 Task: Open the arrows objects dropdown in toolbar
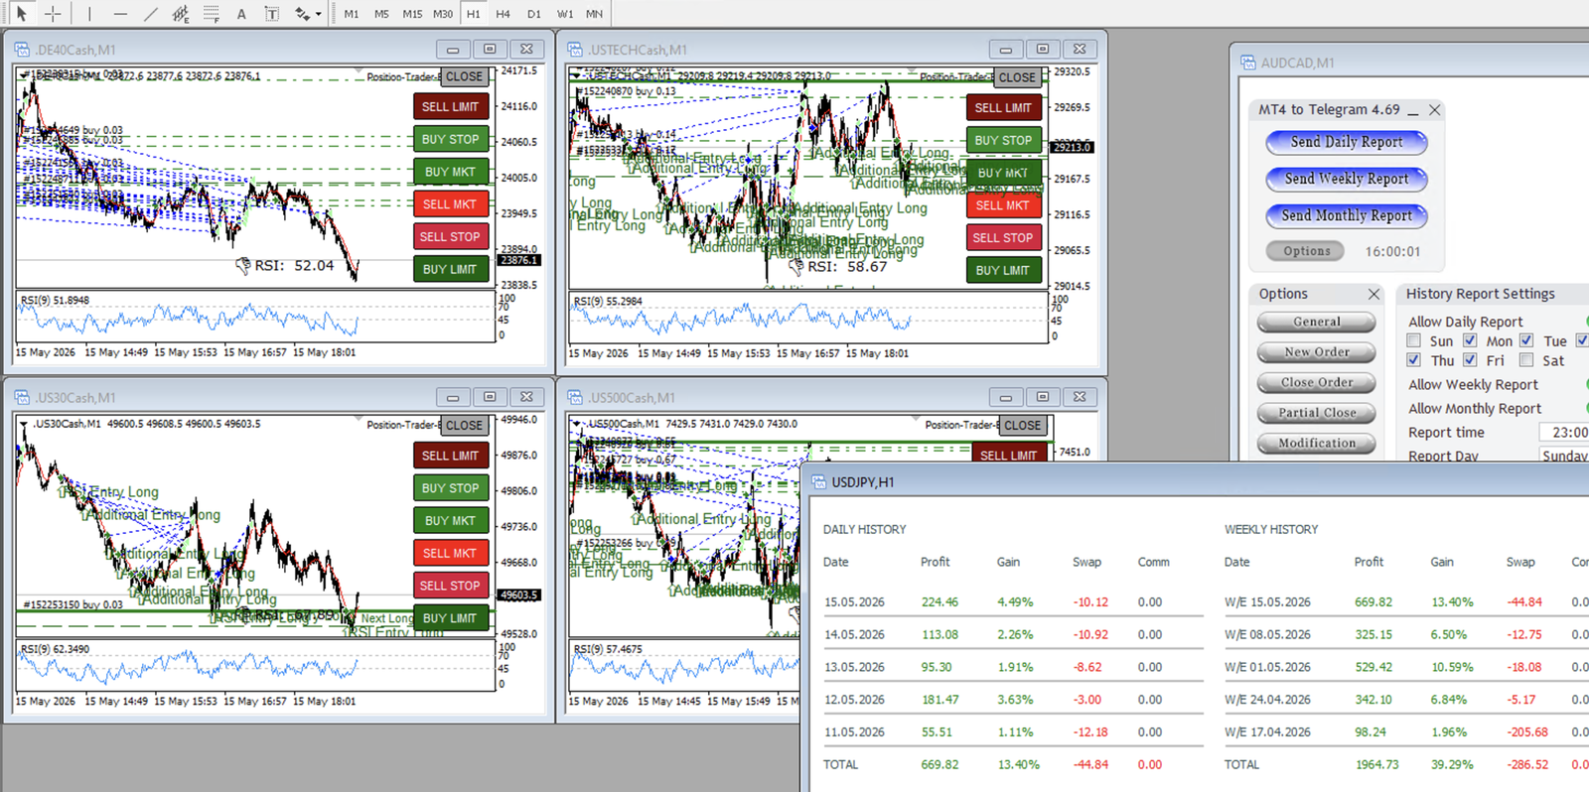(318, 14)
